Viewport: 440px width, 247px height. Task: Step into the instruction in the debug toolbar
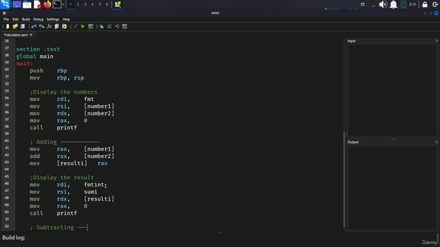[x=117, y=26]
